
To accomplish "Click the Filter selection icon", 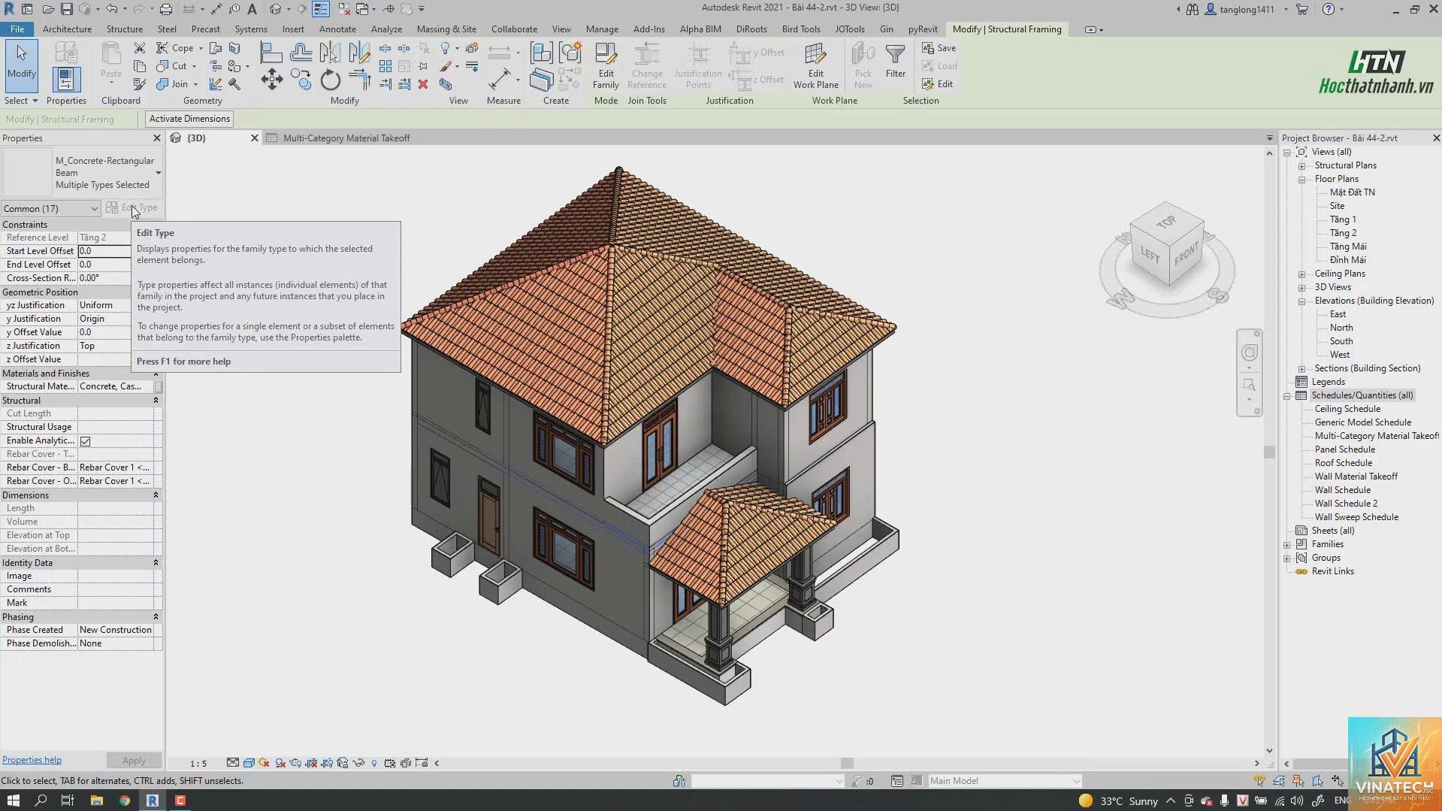I will click(895, 61).
